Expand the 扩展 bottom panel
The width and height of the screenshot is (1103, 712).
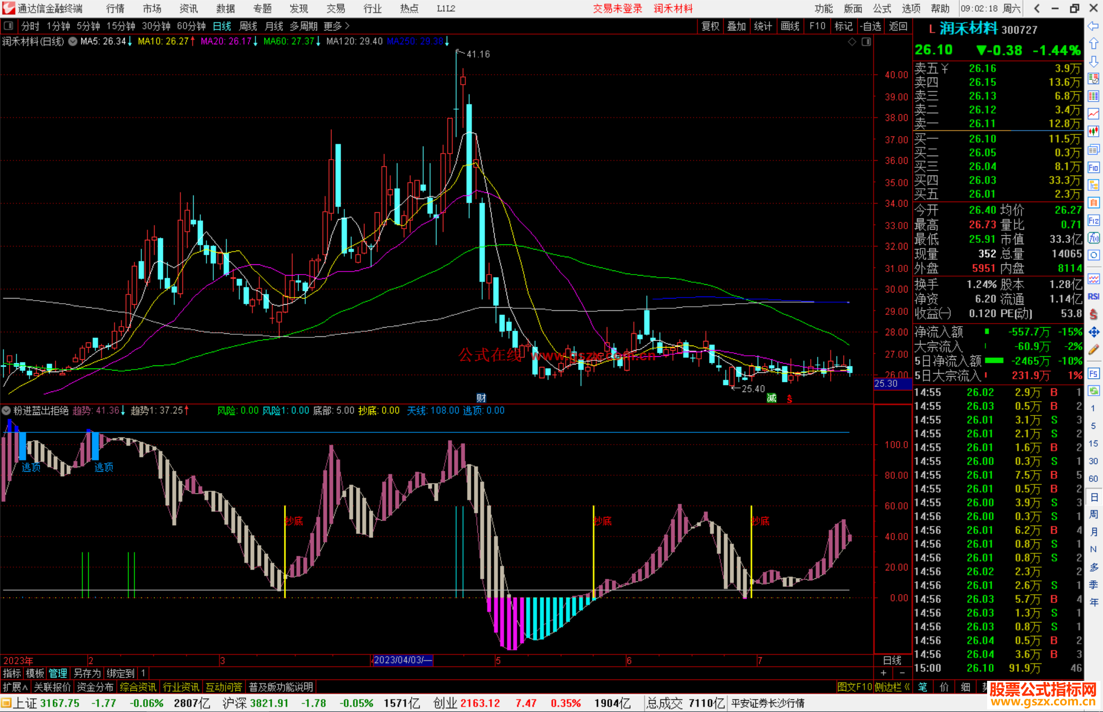[x=15, y=687]
